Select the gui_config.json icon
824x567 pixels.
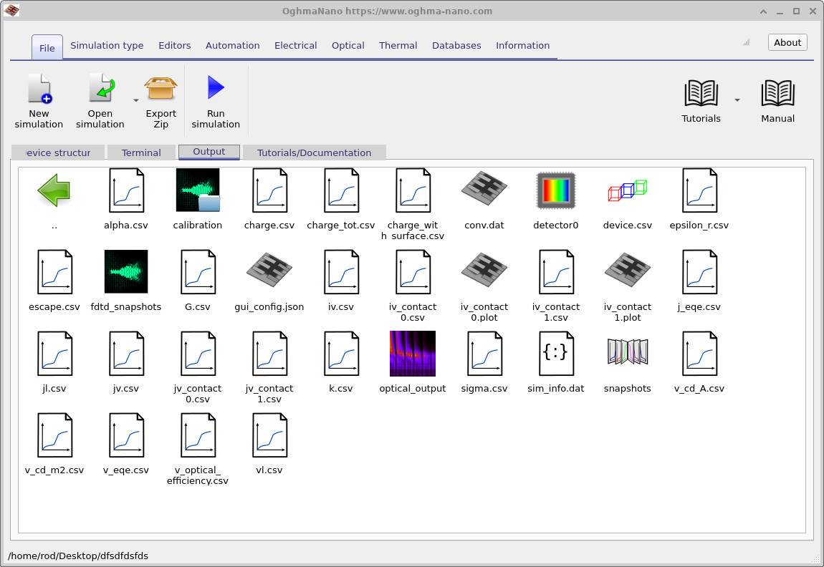pos(269,271)
